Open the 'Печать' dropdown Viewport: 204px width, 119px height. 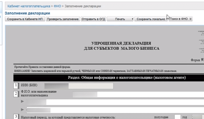coord(120,19)
